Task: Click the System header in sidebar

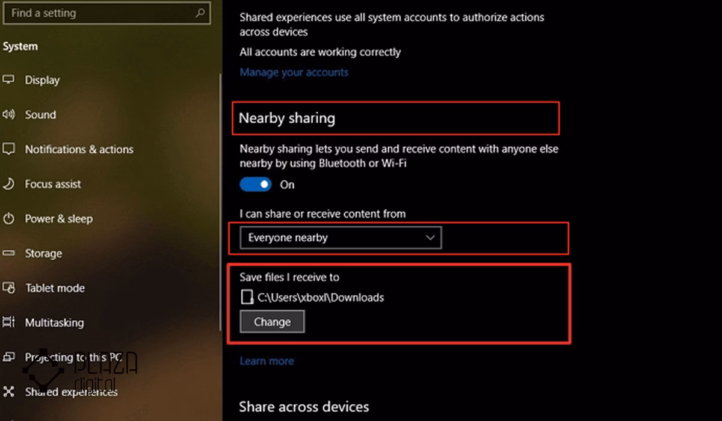Action: 20,46
